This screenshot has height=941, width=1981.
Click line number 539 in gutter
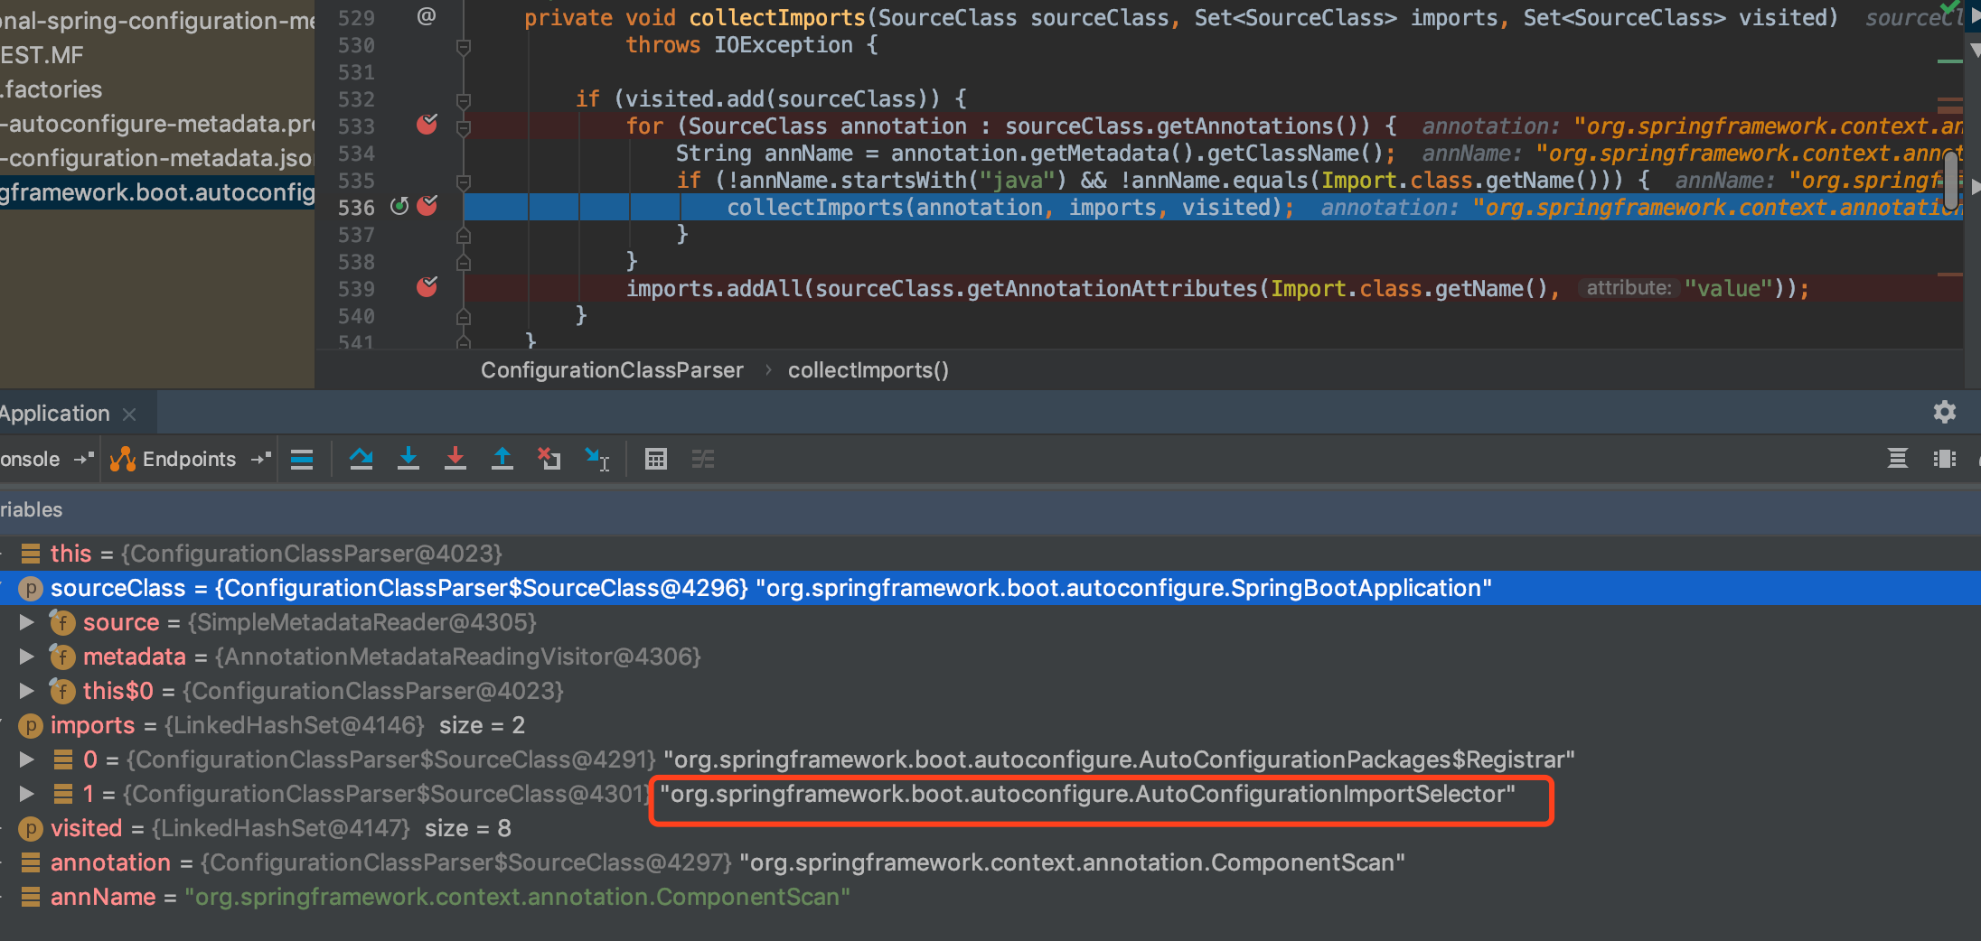[x=356, y=289]
